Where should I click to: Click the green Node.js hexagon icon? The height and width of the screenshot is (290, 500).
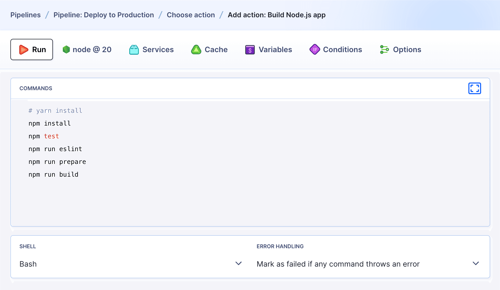[x=66, y=49]
